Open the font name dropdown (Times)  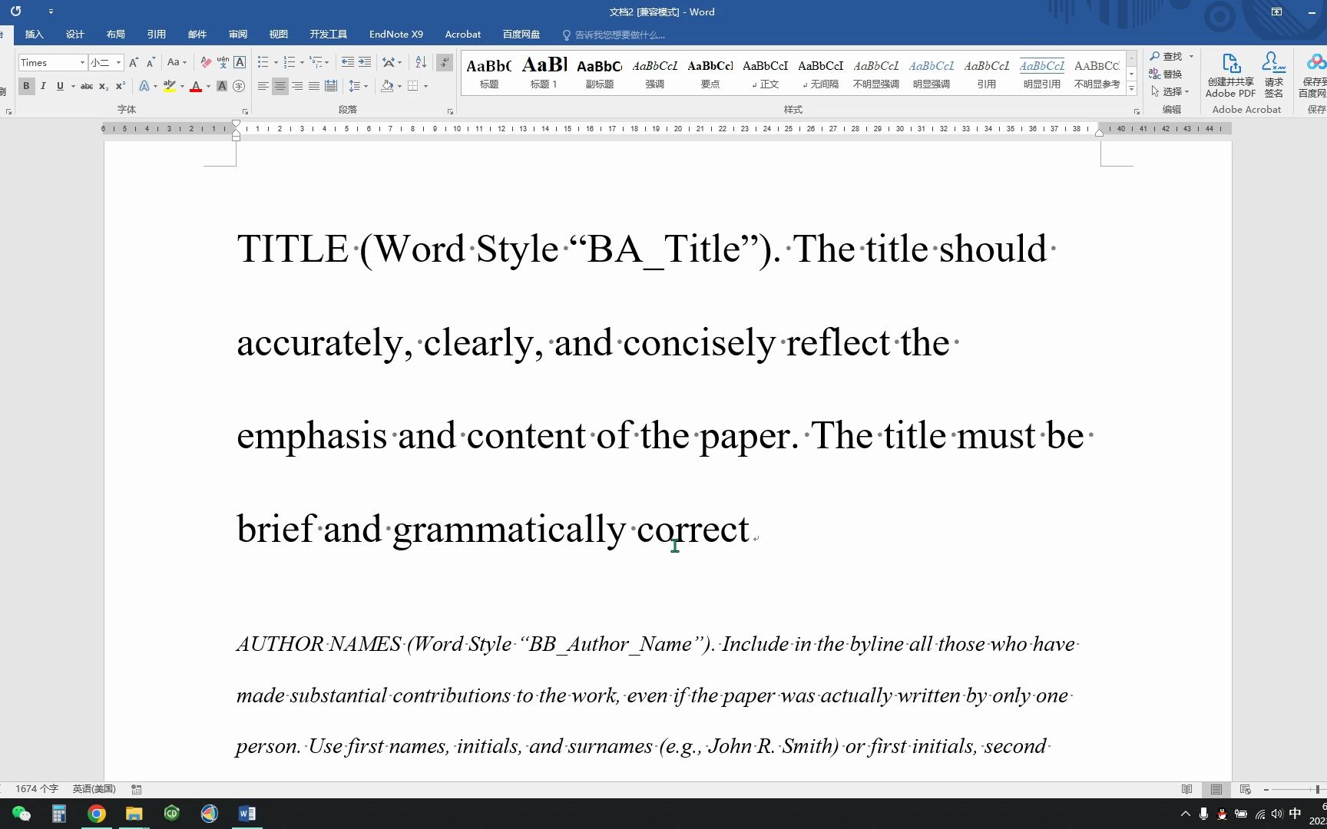point(82,62)
